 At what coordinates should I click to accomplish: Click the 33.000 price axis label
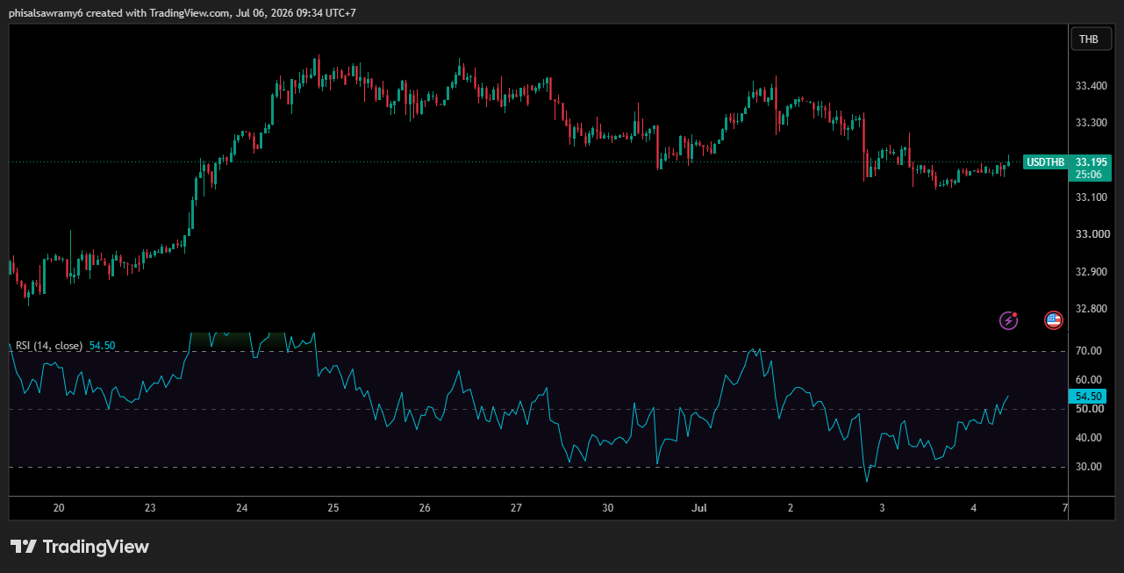point(1092,234)
